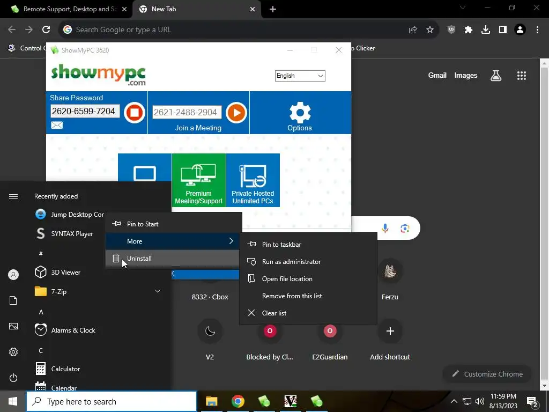Click the Power icon in the Start sidebar
Viewport: 549px width, 412px height.
13,378
